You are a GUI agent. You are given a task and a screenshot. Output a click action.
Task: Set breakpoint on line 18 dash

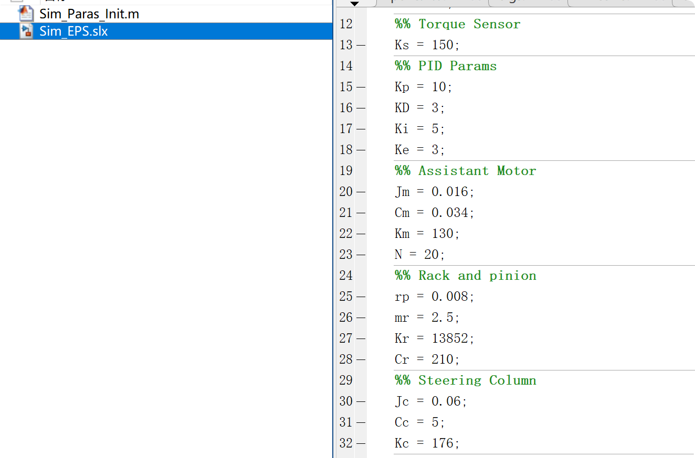361,150
